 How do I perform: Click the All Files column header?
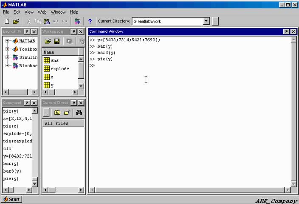63,124
